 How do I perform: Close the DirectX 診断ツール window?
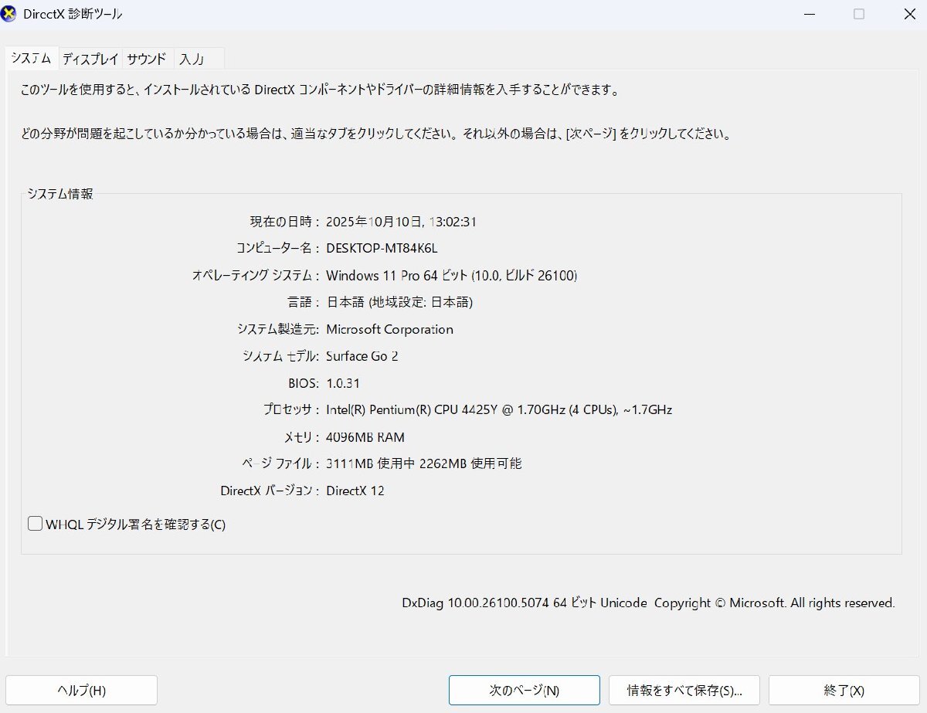click(909, 14)
